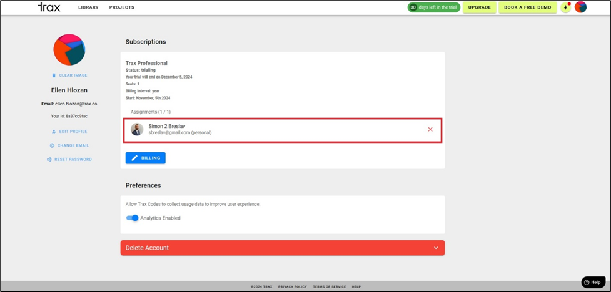Viewport: 611px width, 292px height.
Task: Click Reset Password
Action: coord(69,159)
